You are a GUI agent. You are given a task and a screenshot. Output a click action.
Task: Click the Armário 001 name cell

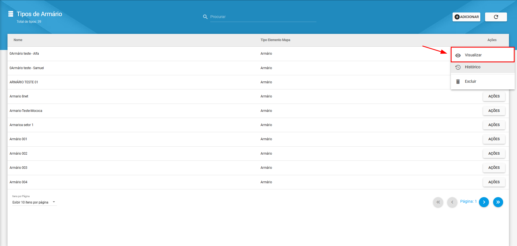pos(18,139)
